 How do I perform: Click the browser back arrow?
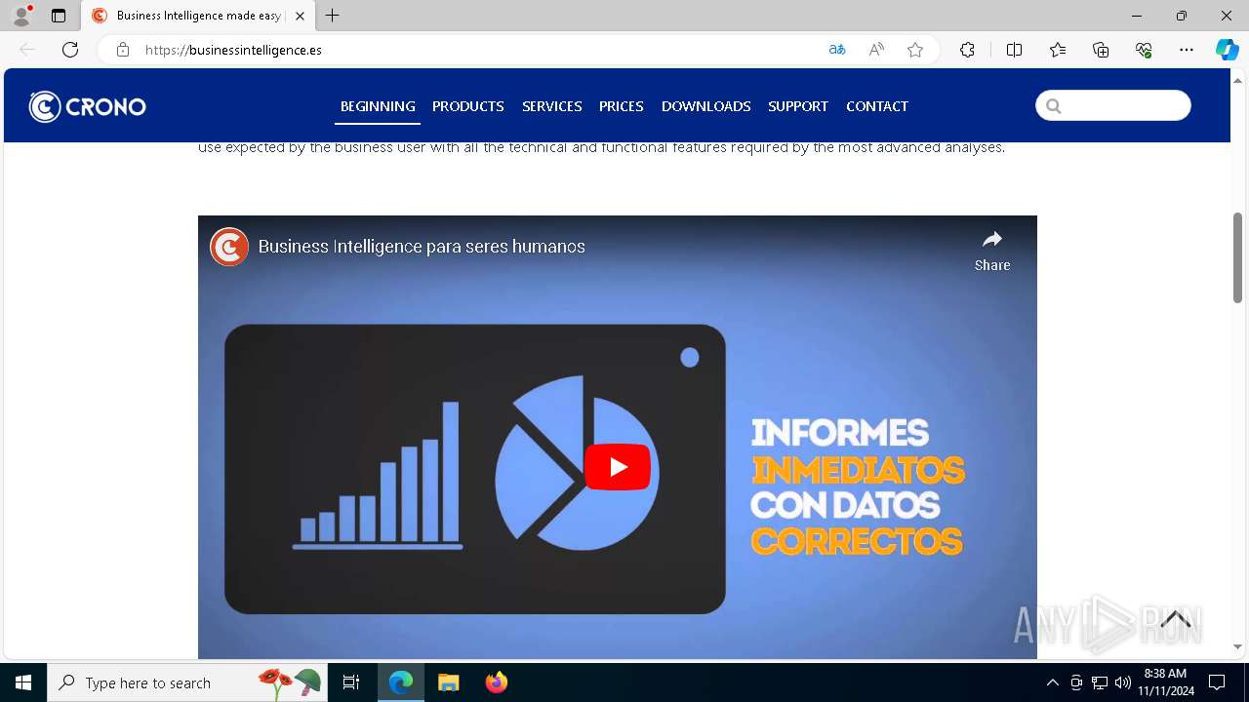27,50
